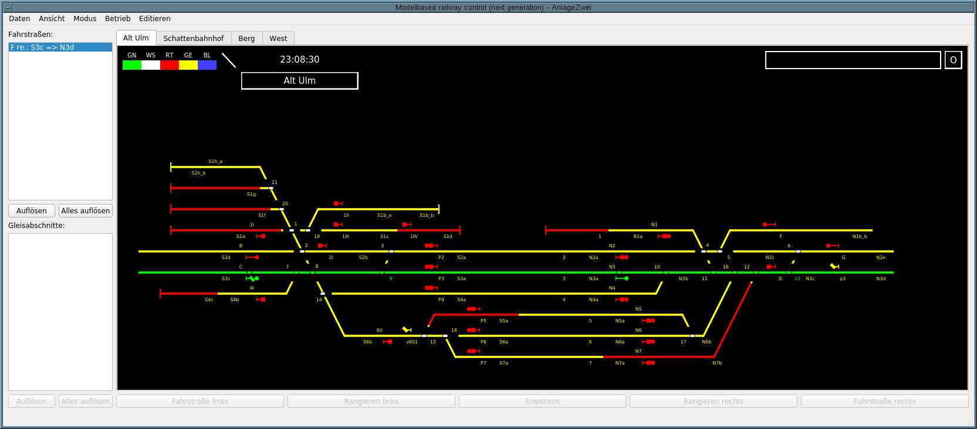The width and height of the screenshot is (977, 429).
Task: Select the red signal next to N7a
Action: click(x=648, y=363)
